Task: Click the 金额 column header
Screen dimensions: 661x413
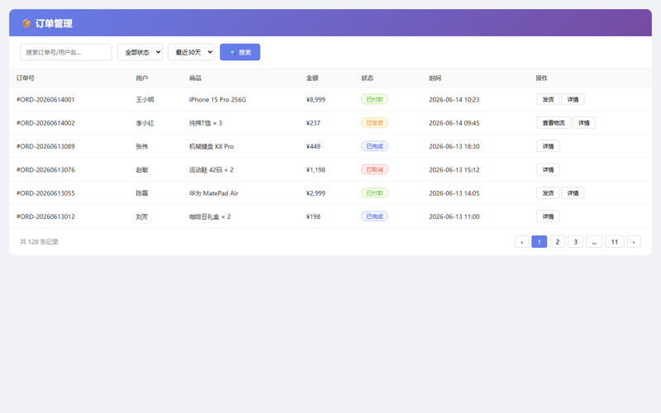Action: click(312, 78)
